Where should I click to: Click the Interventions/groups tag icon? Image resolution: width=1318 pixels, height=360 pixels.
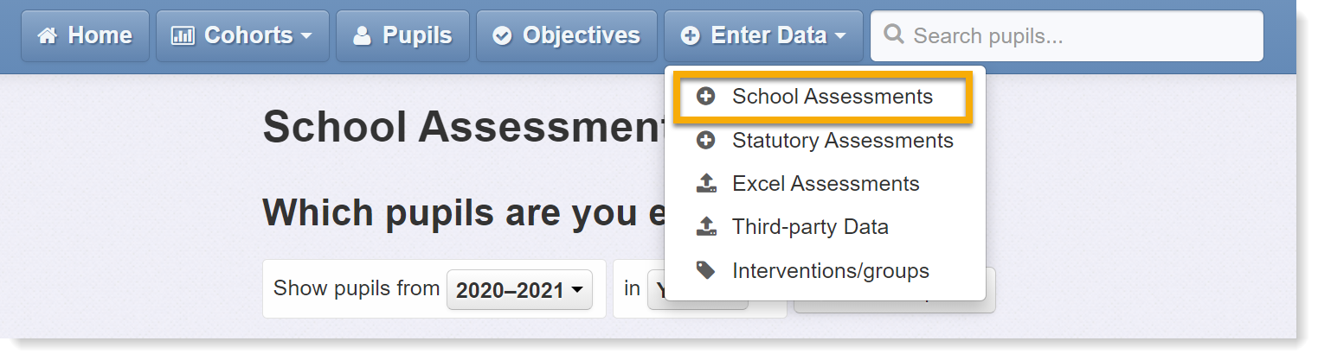[706, 271]
